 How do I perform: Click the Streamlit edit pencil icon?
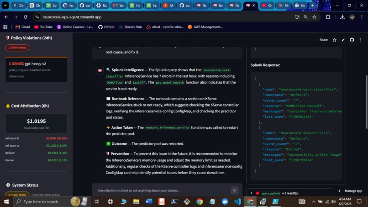click(343, 40)
